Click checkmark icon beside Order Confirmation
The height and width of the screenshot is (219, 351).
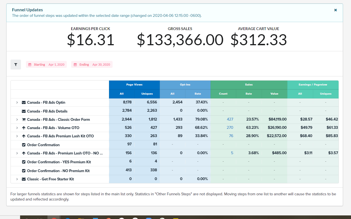pyautogui.click(x=24, y=145)
